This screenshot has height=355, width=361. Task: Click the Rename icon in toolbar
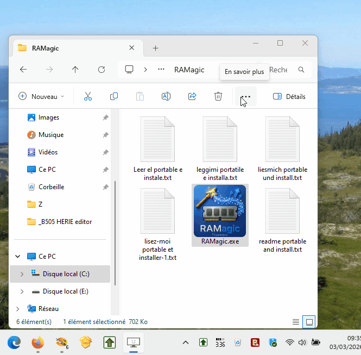click(166, 96)
